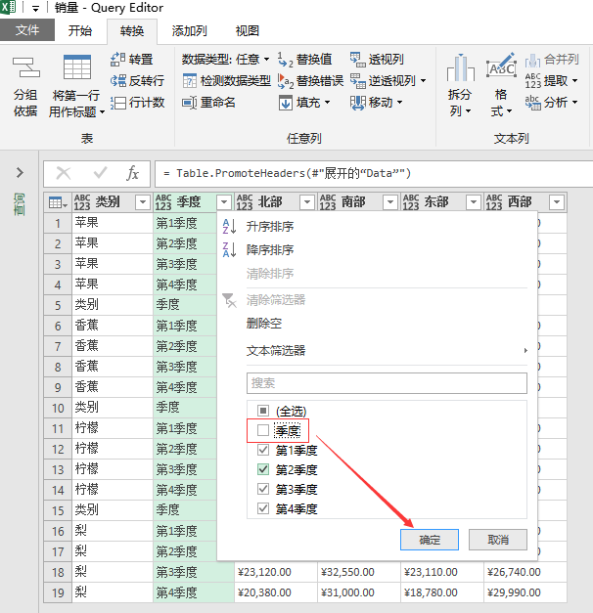Screen dimensions: 593x613
Task: Click the formula bar cancel X icon
Action: pyautogui.click(x=64, y=173)
